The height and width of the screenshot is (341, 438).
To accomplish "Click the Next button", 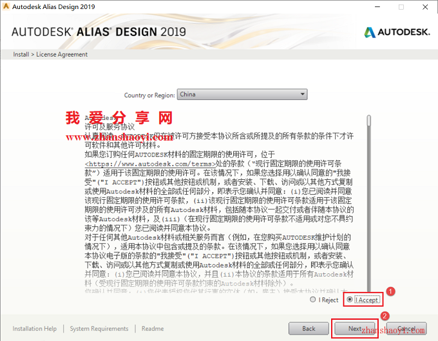I will [x=355, y=328].
